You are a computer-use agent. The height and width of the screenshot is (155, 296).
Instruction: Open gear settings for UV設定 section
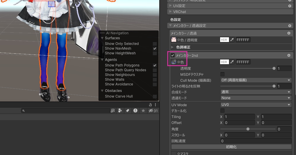289,6
